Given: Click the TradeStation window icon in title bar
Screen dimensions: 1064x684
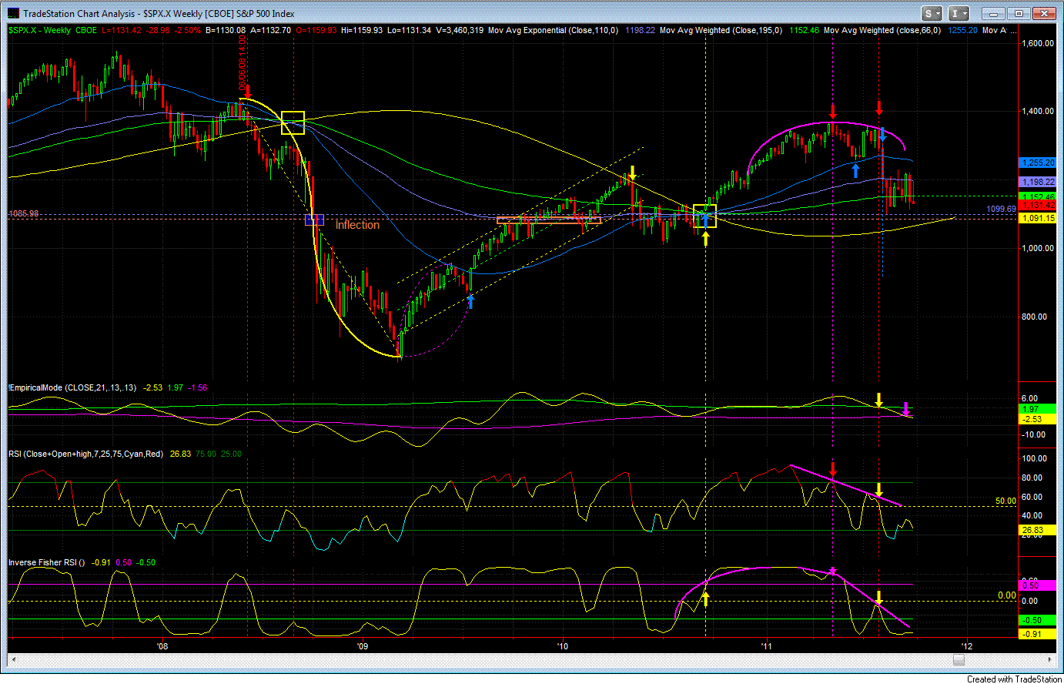Looking at the screenshot, I should click(x=13, y=14).
